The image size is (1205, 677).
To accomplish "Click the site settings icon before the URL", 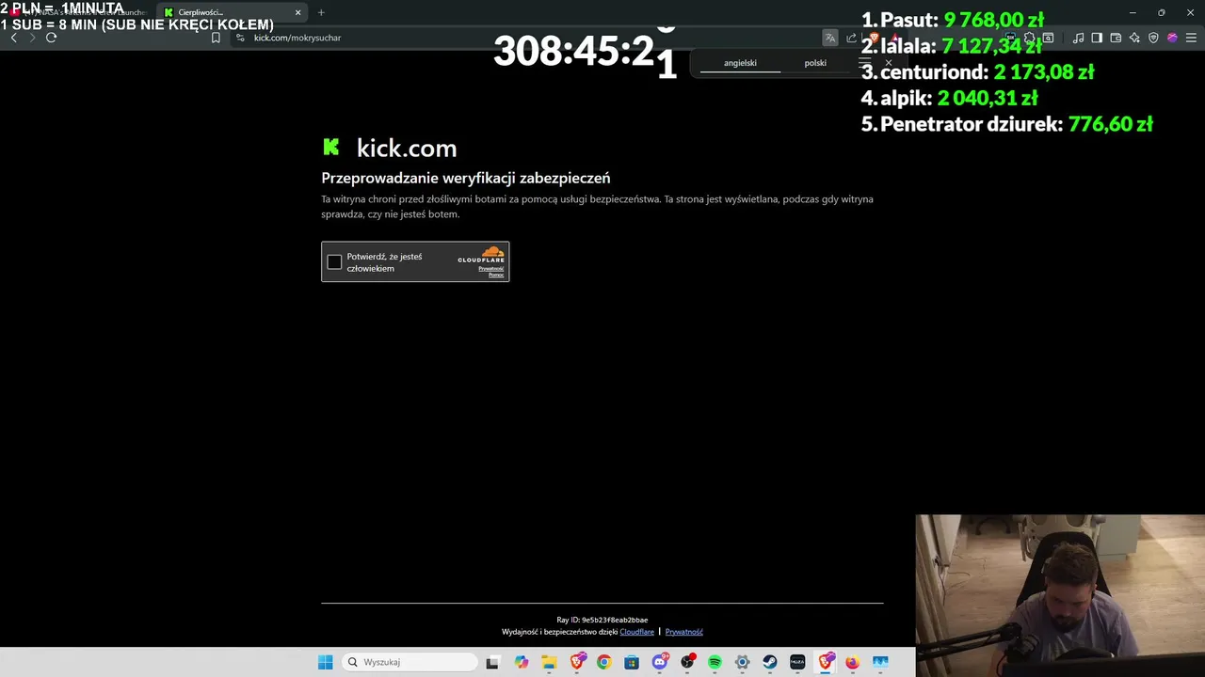I will 240,38.
